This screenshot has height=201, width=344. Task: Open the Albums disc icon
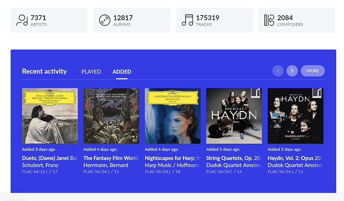105,20
